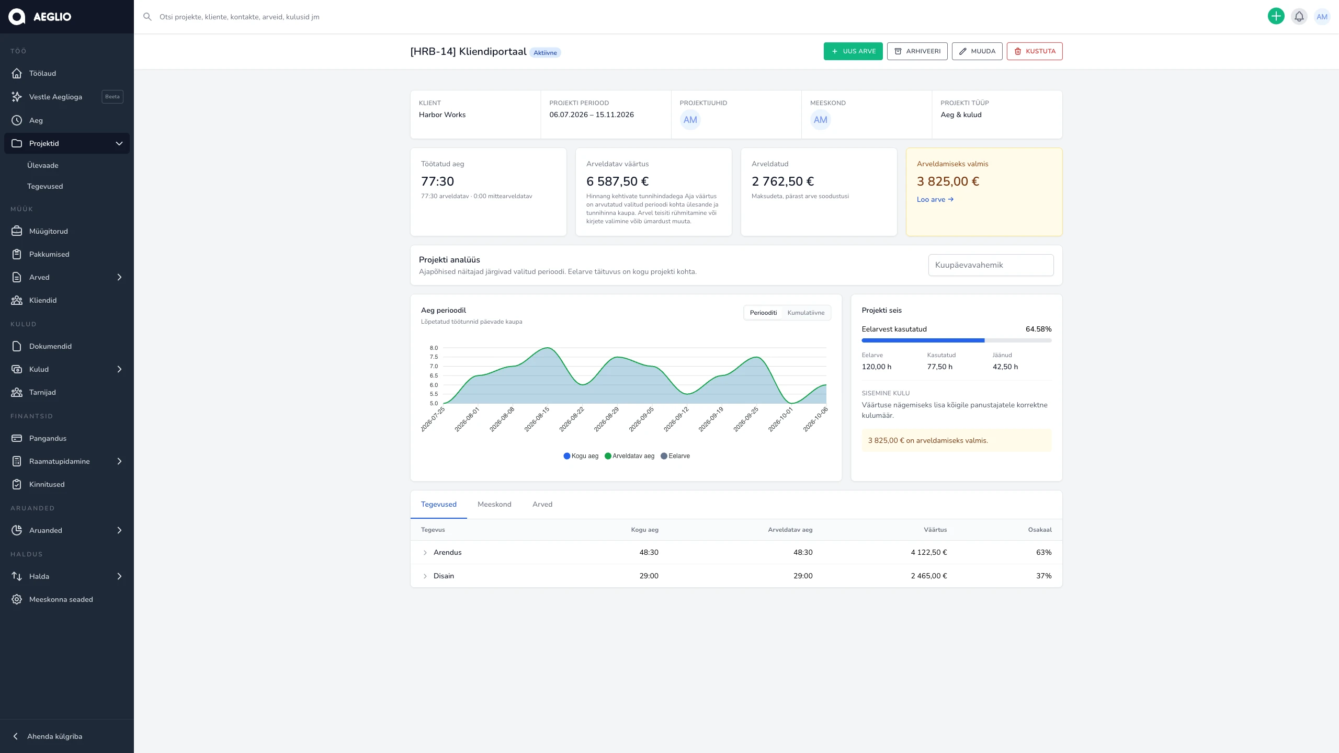Toggle Kogu aeg legend series
The width and height of the screenshot is (1339, 753).
click(x=581, y=456)
